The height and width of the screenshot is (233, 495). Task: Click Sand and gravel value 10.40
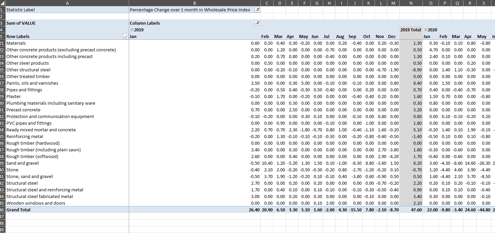point(267,163)
